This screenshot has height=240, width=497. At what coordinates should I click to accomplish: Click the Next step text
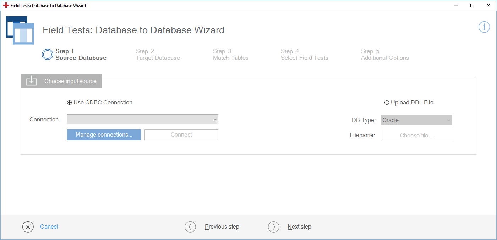tap(299, 227)
